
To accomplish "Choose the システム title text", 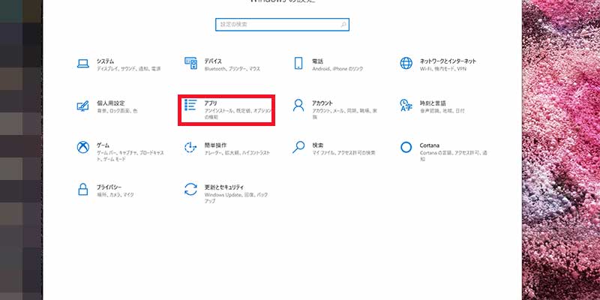I will (x=106, y=61).
